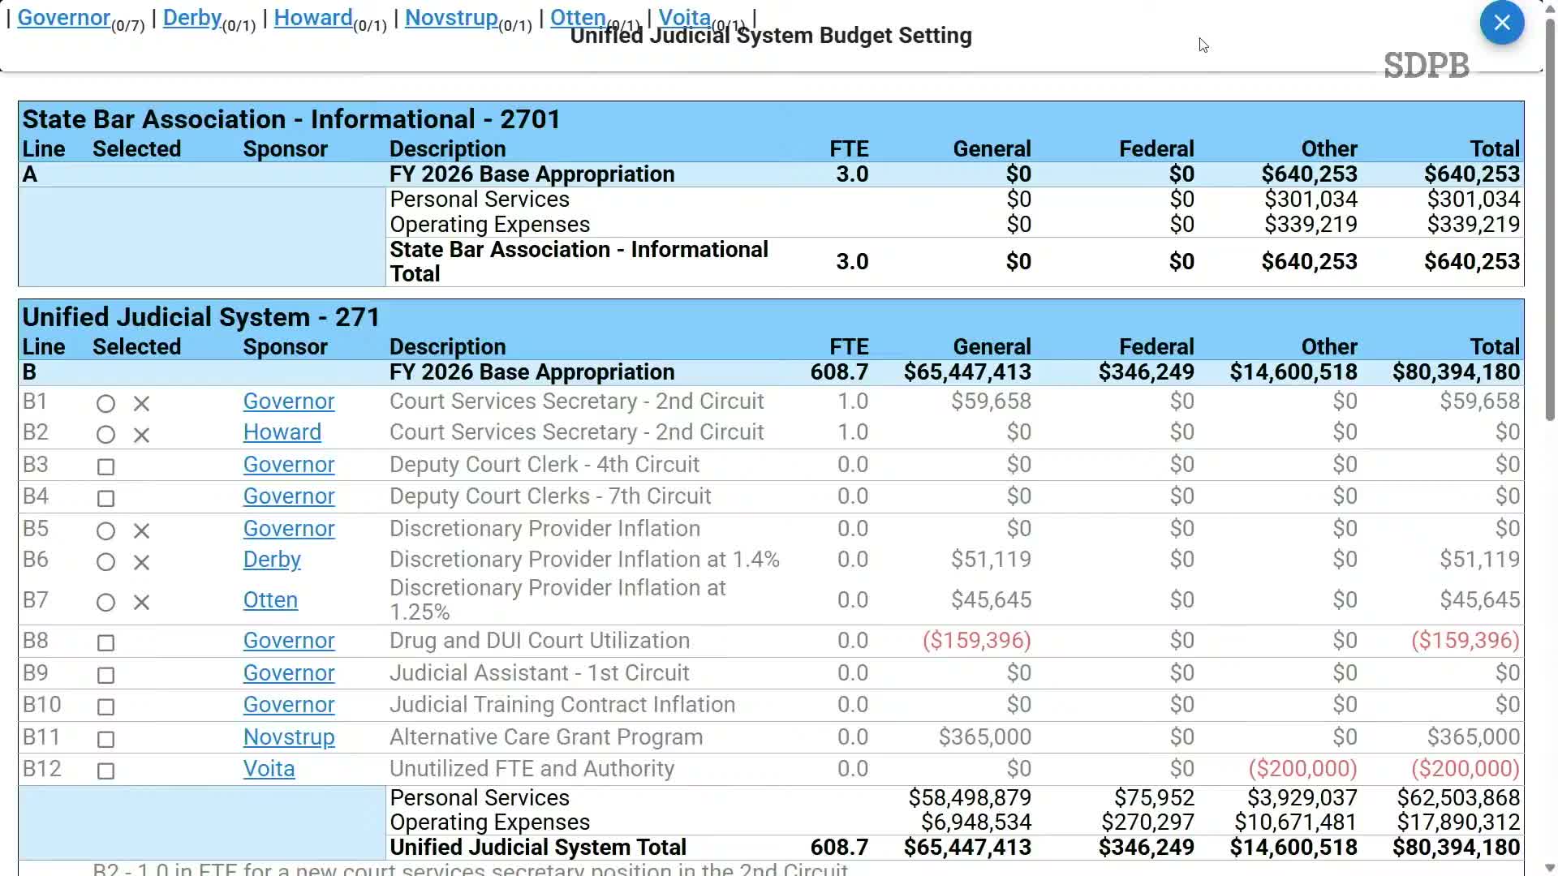Viewport: 1558px width, 876px height.
Task: Click the X icon on row B1
Action: point(141,403)
